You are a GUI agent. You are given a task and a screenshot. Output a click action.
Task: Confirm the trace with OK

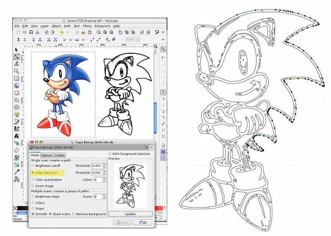[x=143, y=222]
